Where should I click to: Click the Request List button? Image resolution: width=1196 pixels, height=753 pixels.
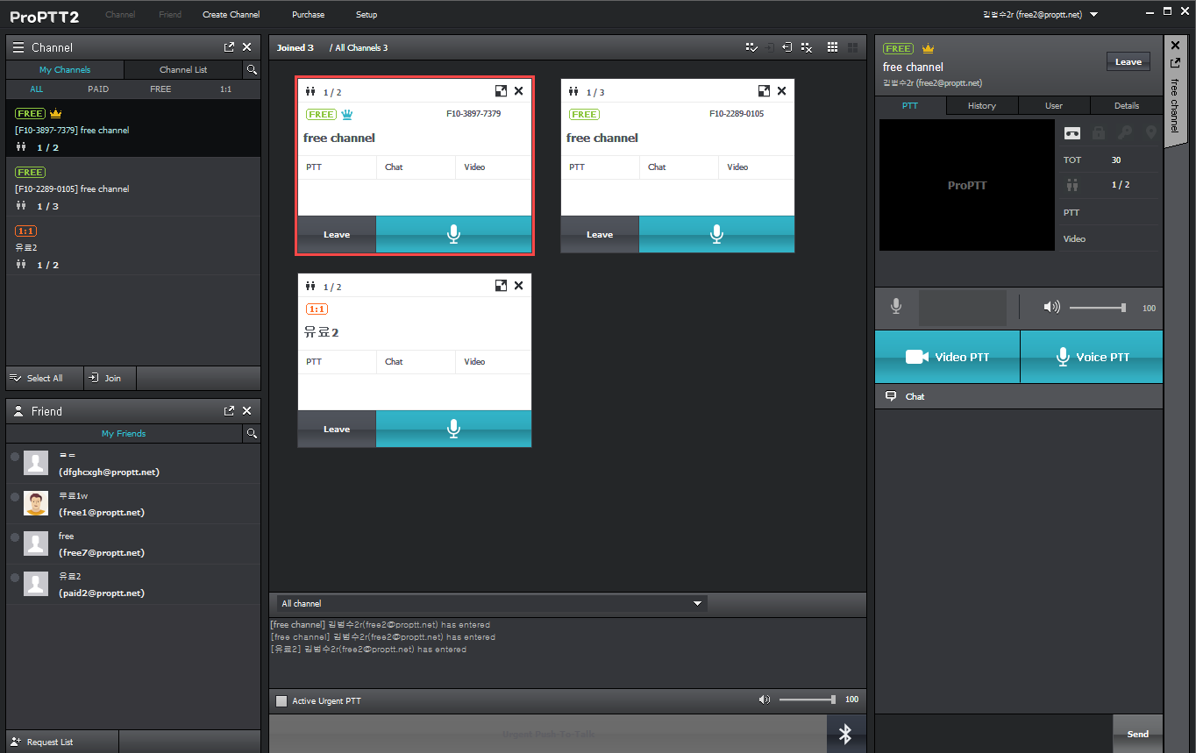click(49, 742)
